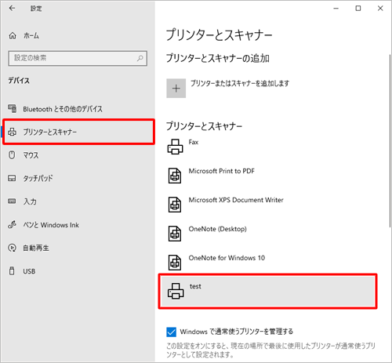Click the OneNote (Desktop) printer icon

pyautogui.click(x=175, y=234)
